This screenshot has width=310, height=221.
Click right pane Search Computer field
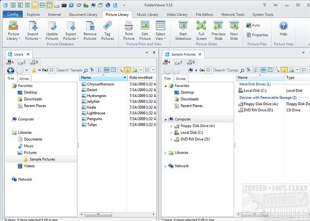click(x=227, y=70)
